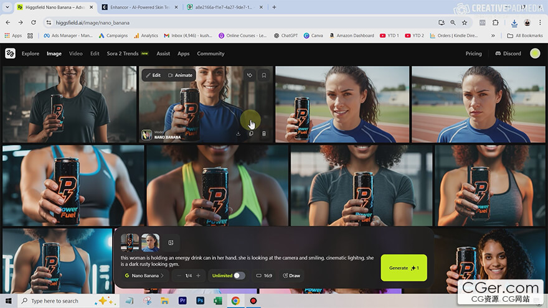Open the 16:9 aspect ratio selector
The width and height of the screenshot is (548, 308).
click(264, 276)
